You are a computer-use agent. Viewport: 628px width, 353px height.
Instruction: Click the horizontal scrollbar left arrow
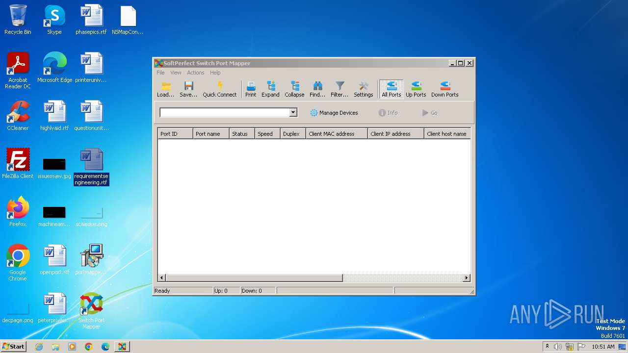click(162, 278)
